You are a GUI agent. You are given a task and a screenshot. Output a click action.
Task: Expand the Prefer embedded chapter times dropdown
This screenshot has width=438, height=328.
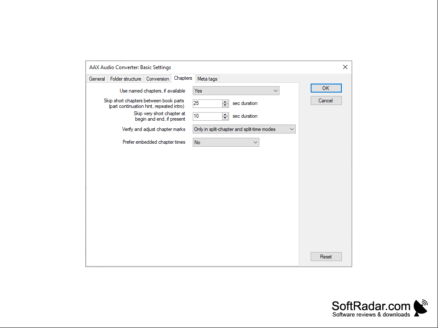pos(226,142)
